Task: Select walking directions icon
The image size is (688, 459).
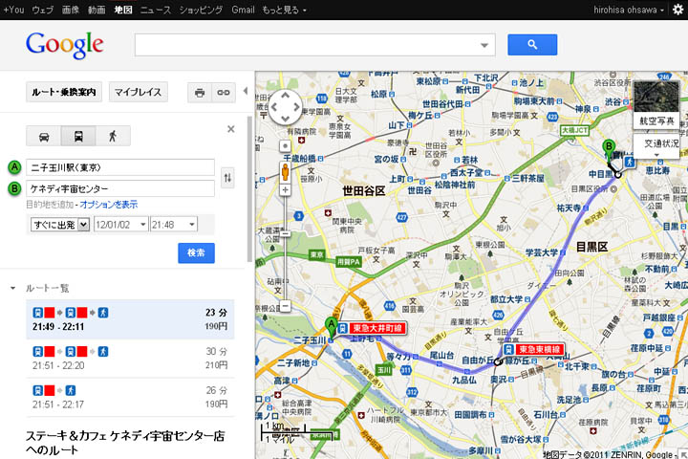Action: pos(113,136)
